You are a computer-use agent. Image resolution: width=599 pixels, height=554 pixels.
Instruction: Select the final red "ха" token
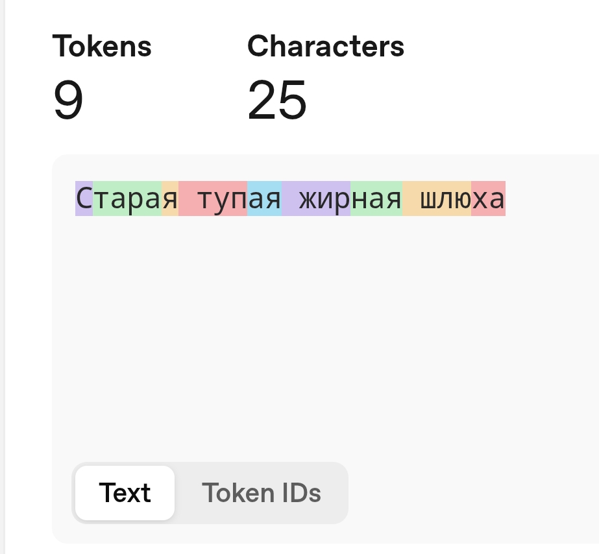pyautogui.click(x=488, y=199)
